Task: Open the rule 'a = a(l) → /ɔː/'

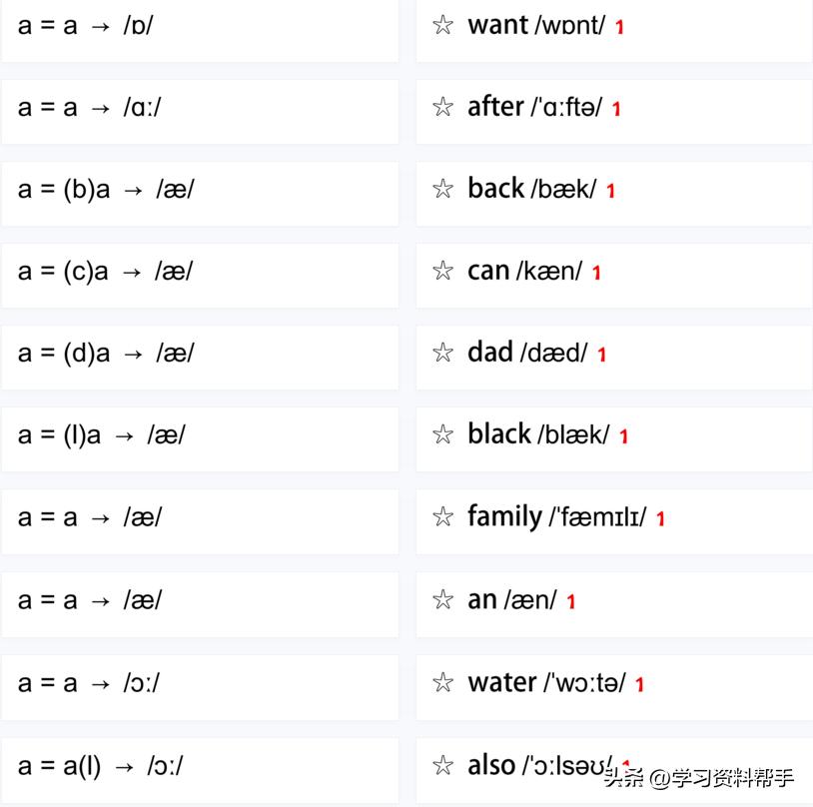Action: point(200,767)
